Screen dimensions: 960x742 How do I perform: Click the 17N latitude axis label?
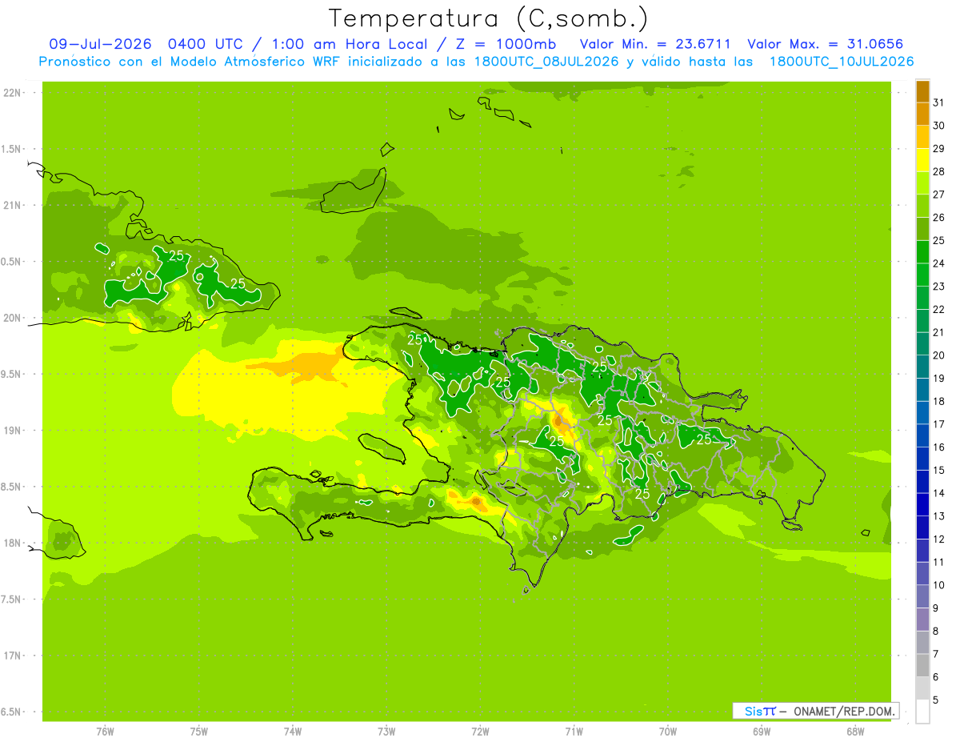click(13, 656)
